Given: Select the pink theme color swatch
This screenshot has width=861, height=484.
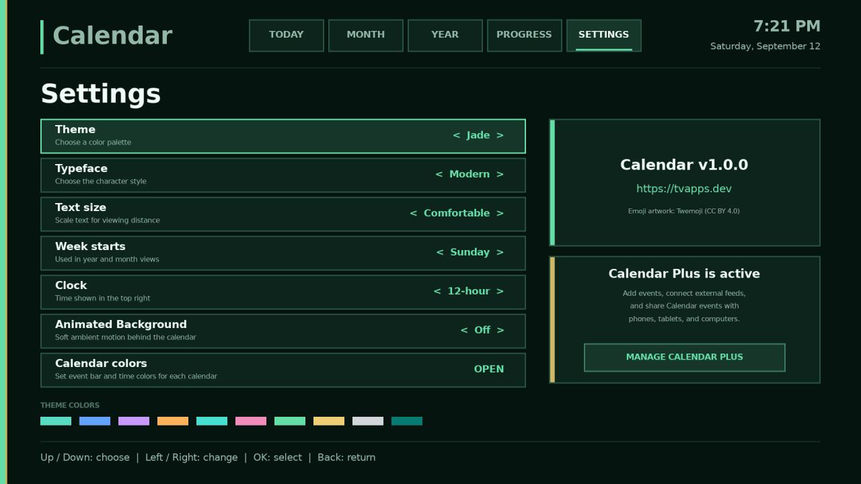Looking at the screenshot, I should 251,421.
